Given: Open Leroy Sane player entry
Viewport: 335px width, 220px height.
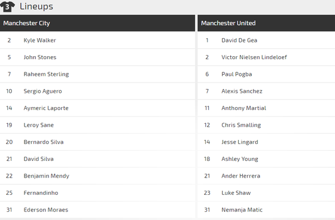Looking at the screenshot, I should click(x=39, y=125).
